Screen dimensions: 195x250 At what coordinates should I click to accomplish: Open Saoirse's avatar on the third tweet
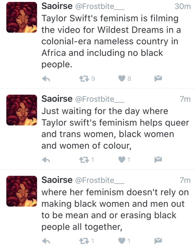pyautogui.click(x=22, y=191)
